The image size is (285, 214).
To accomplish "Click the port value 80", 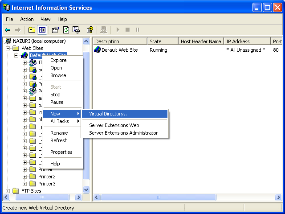I will pos(276,50).
